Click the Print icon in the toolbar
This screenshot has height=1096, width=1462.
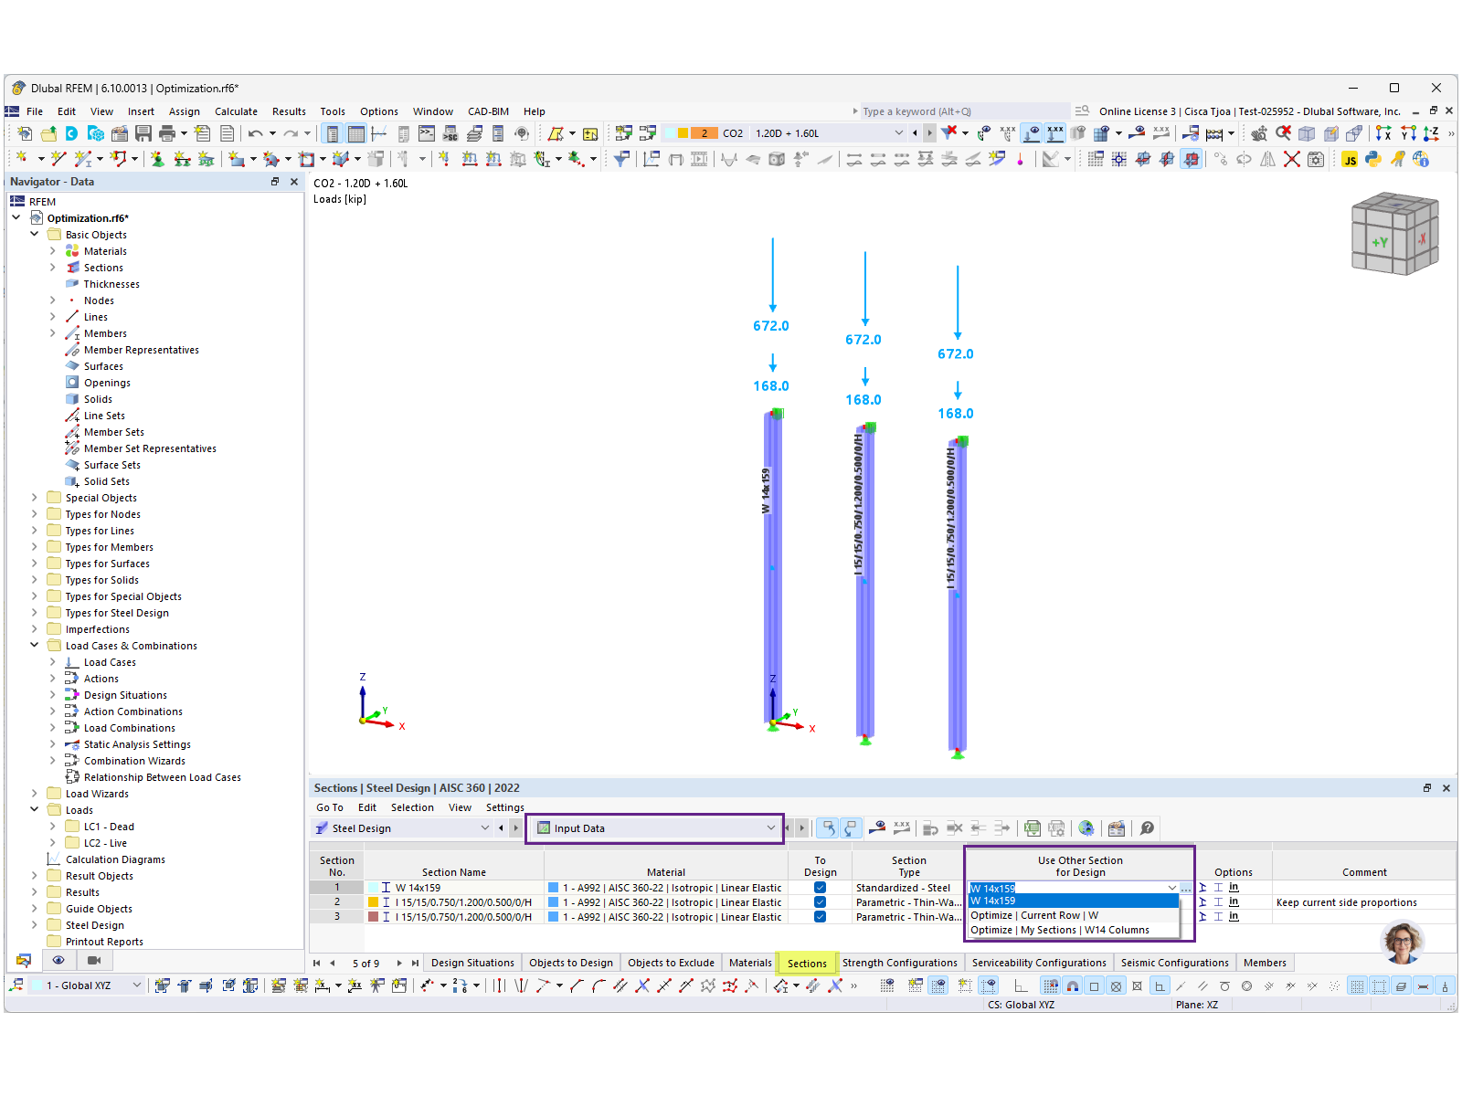click(167, 133)
